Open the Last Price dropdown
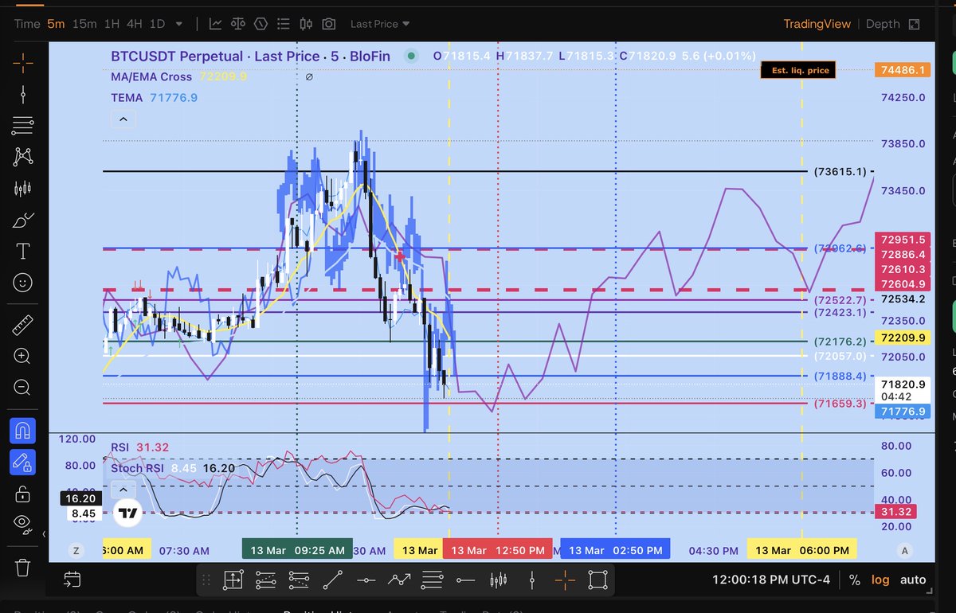 tap(381, 24)
